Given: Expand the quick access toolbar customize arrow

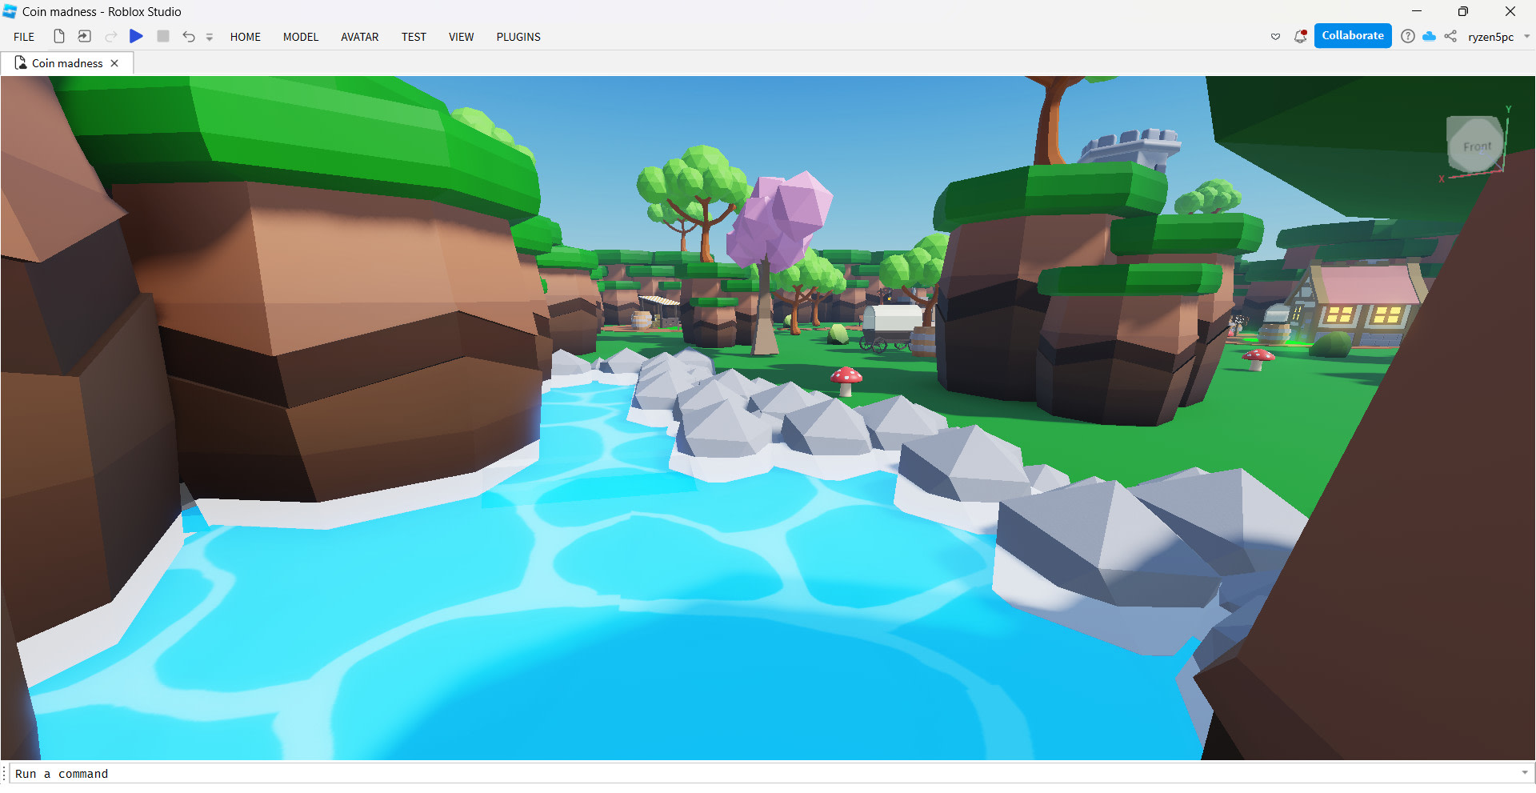Looking at the screenshot, I should tap(210, 37).
